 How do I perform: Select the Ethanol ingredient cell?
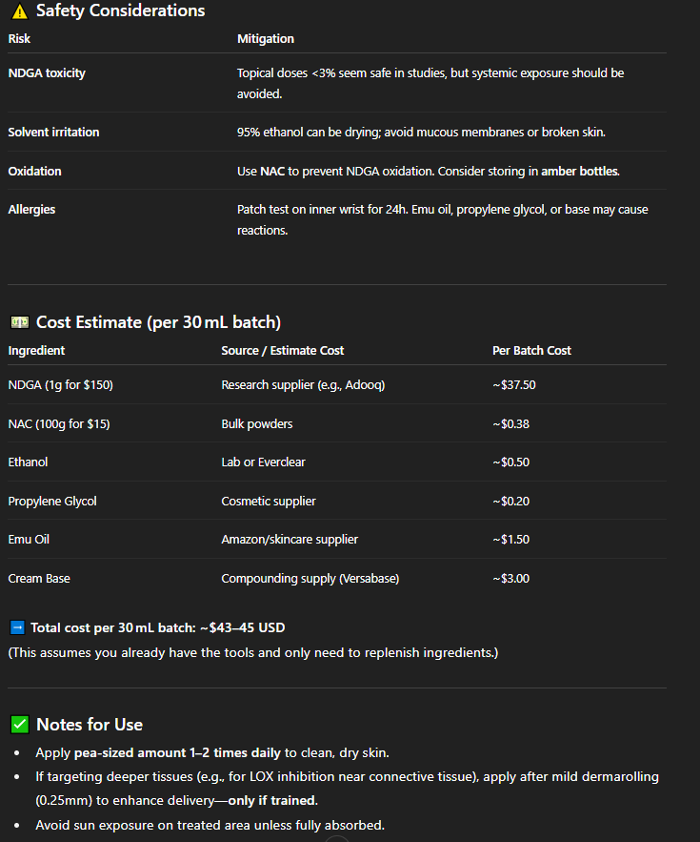point(28,462)
